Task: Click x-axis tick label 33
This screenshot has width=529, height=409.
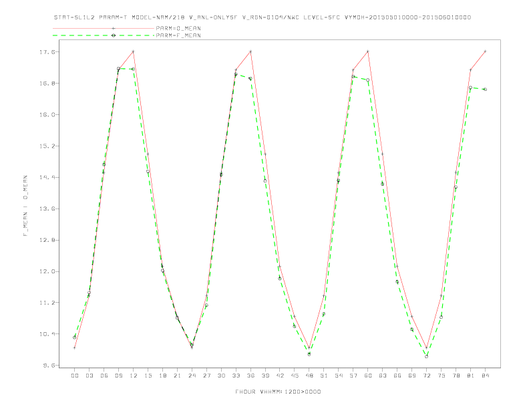Action: 236,376
